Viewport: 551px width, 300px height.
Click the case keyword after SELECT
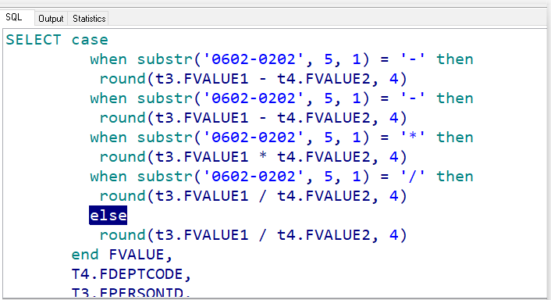click(x=90, y=40)
